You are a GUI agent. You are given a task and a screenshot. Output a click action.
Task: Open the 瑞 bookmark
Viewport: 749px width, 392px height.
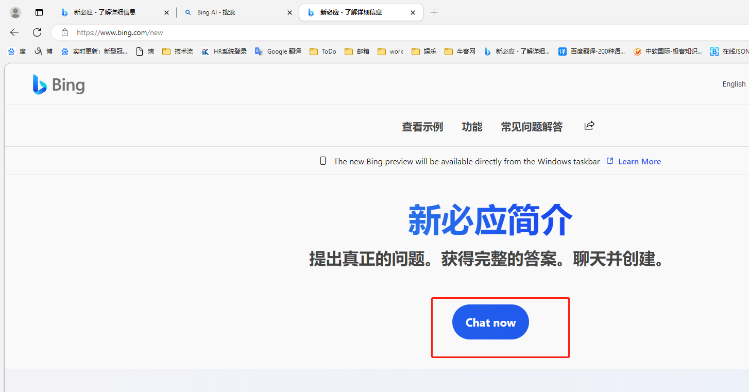pyautogui.click(x=145, y=52)
